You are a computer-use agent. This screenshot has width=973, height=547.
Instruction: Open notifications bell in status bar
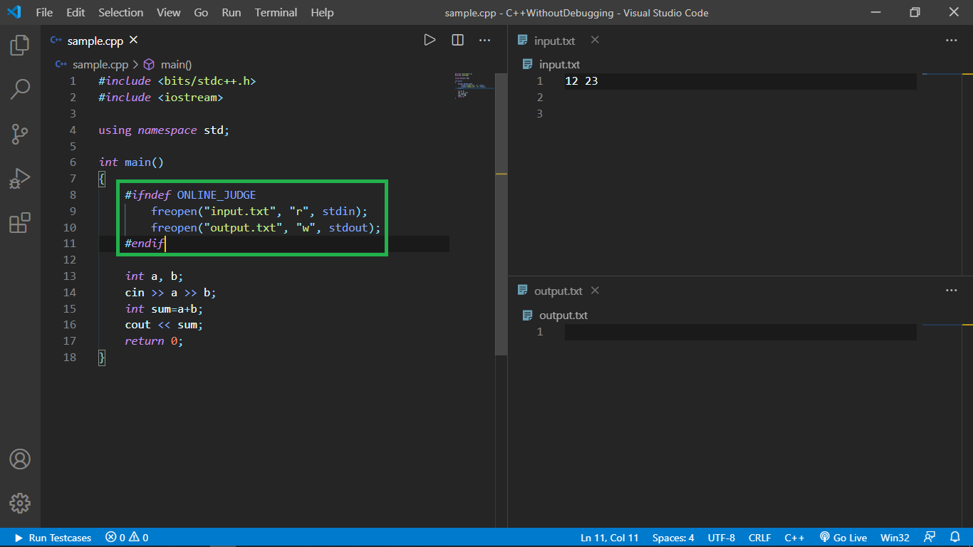tap(955, 538)
